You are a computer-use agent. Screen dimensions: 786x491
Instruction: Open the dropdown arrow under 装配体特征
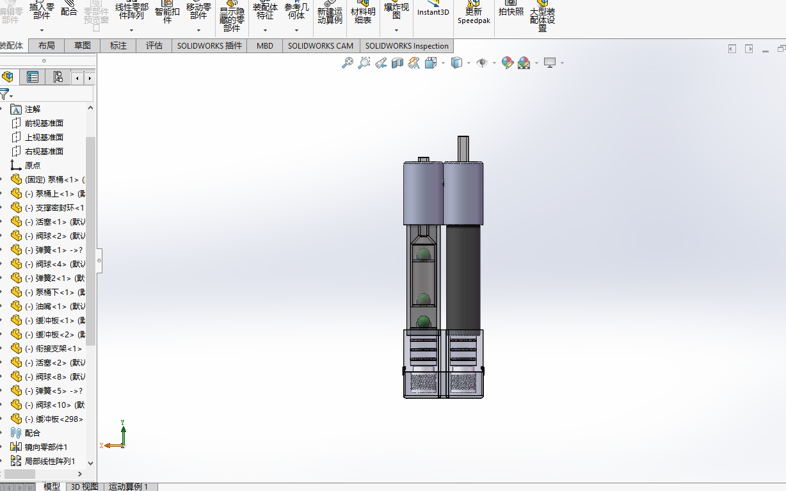[265, 30]
